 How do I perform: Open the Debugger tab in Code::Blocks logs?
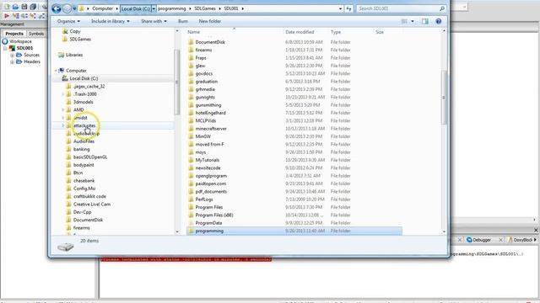[x=478, y=240]
